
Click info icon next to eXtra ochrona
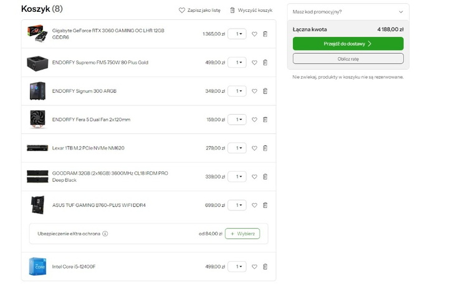(105, 234)
